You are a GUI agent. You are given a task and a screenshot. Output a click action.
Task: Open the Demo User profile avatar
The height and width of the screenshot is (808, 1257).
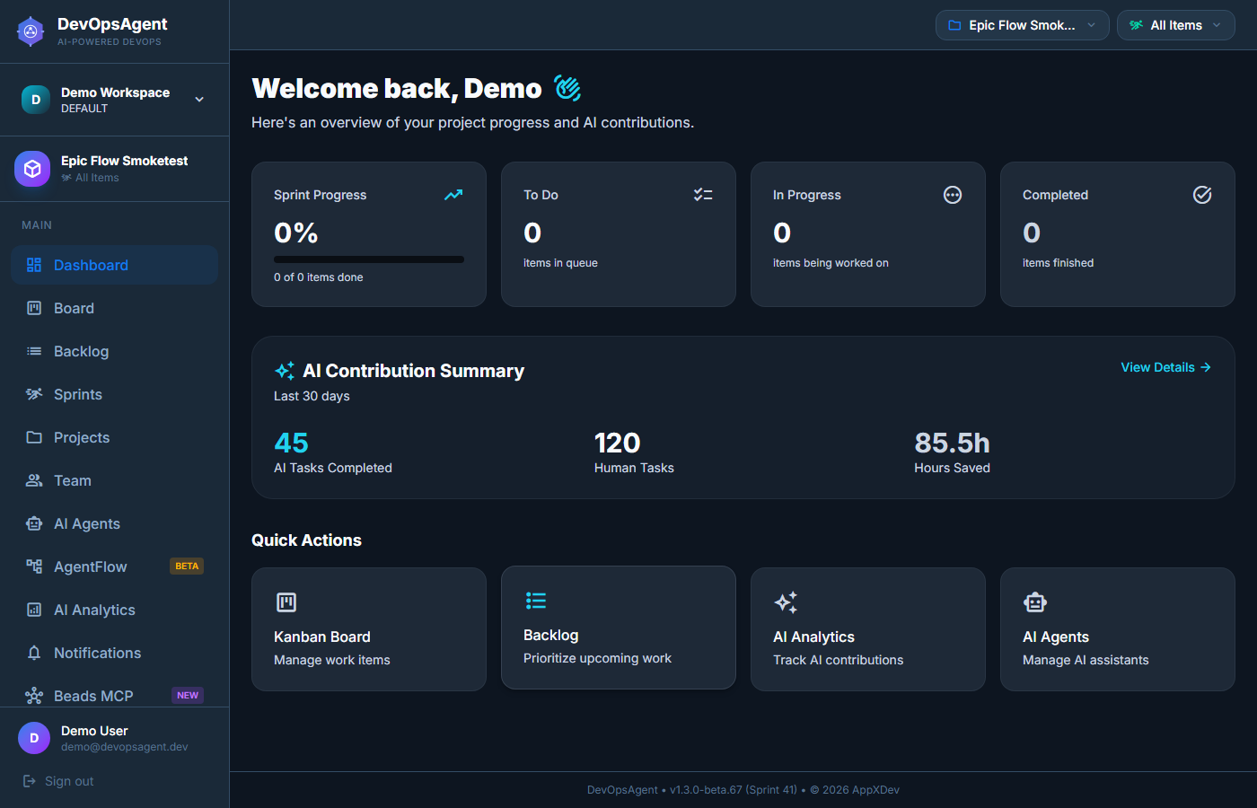click(x=34, y=738)
